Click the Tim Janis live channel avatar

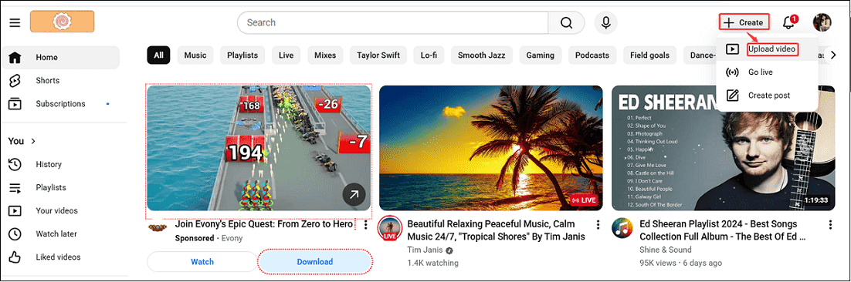pos(389,228)
